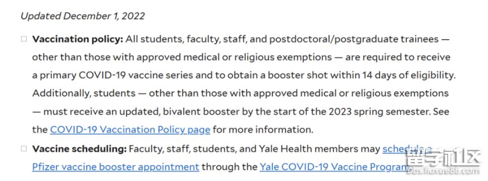Click the words 'Additionally, students'

[x=84, y=93]
